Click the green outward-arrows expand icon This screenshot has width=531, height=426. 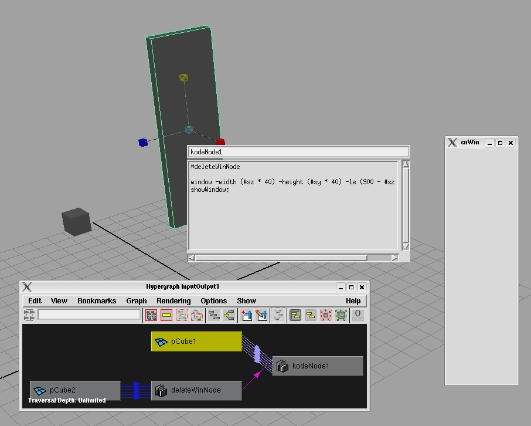[x=341, y=316]
